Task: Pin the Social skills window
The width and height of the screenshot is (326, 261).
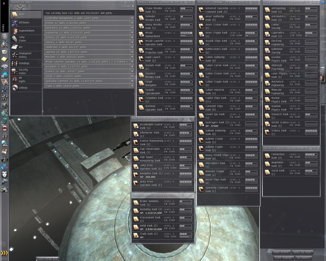Action: [311, 148]
